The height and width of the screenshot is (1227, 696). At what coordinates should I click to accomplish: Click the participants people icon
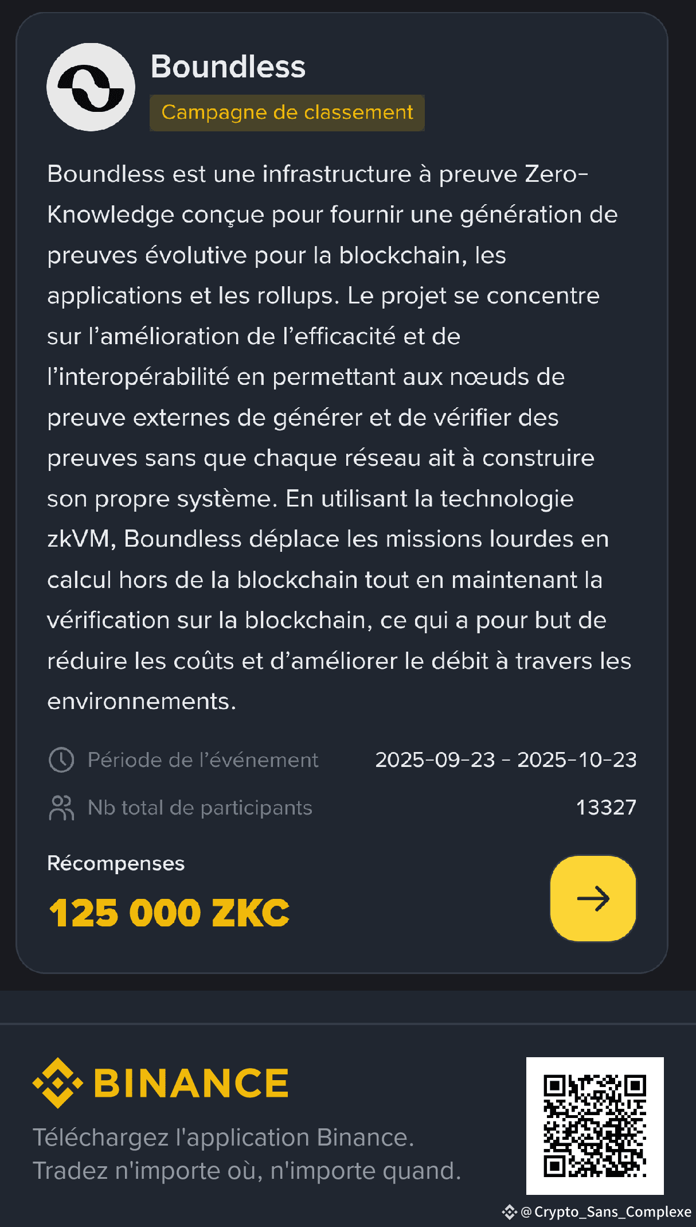61,808
